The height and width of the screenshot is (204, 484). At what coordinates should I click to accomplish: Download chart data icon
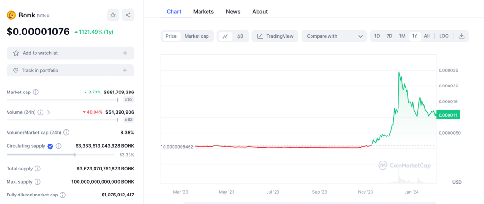pos(461,36)
